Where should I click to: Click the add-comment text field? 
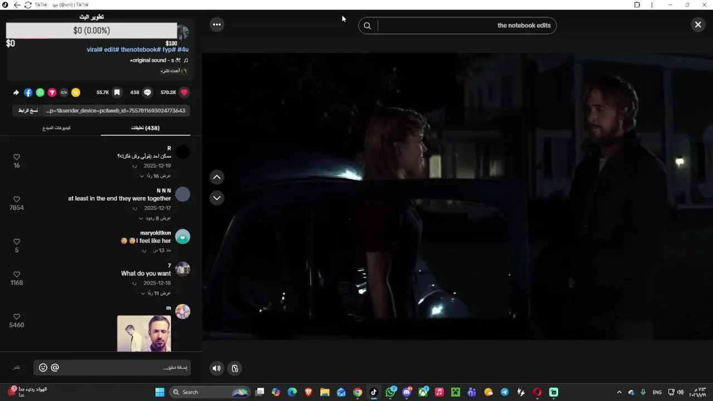125,368
